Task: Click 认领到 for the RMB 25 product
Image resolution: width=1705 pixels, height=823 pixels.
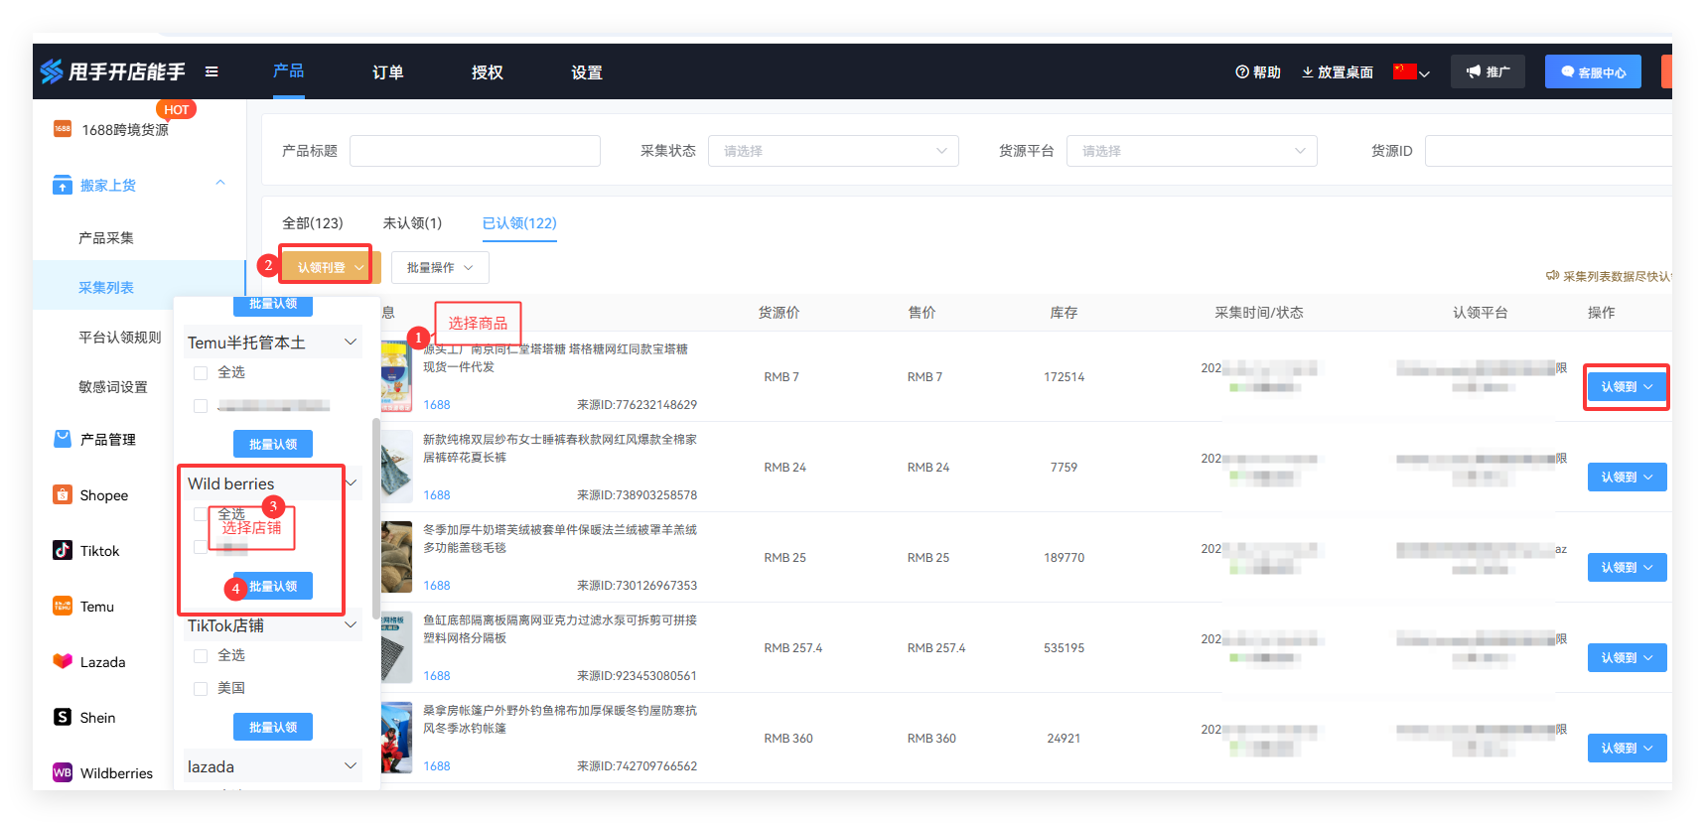Action: [1627, 567]
